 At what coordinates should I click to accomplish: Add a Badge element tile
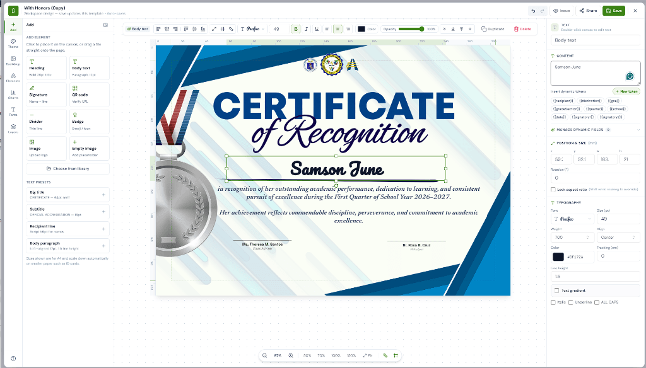(90, 121)
